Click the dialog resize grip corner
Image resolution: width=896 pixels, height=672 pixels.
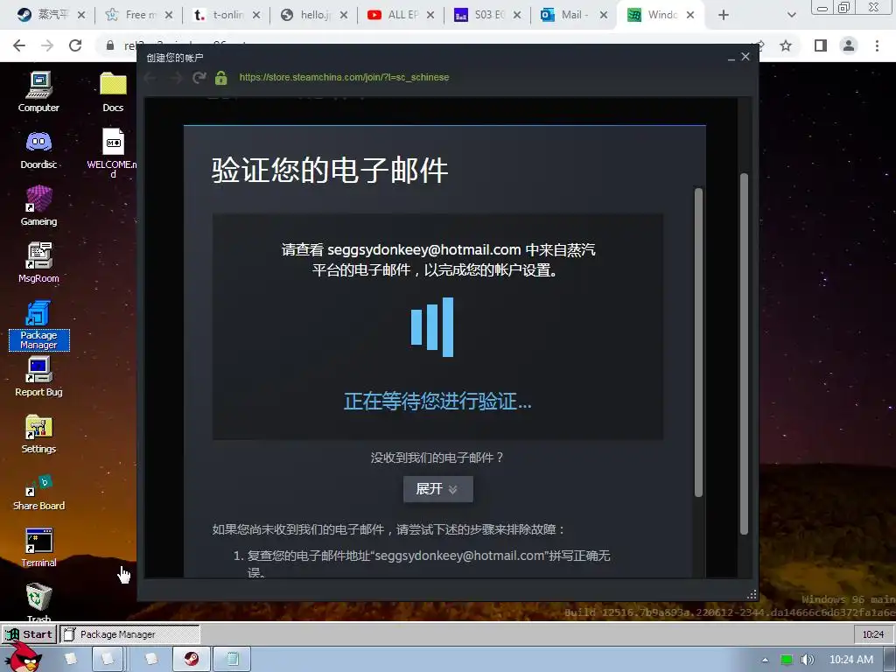coord(752,594)
